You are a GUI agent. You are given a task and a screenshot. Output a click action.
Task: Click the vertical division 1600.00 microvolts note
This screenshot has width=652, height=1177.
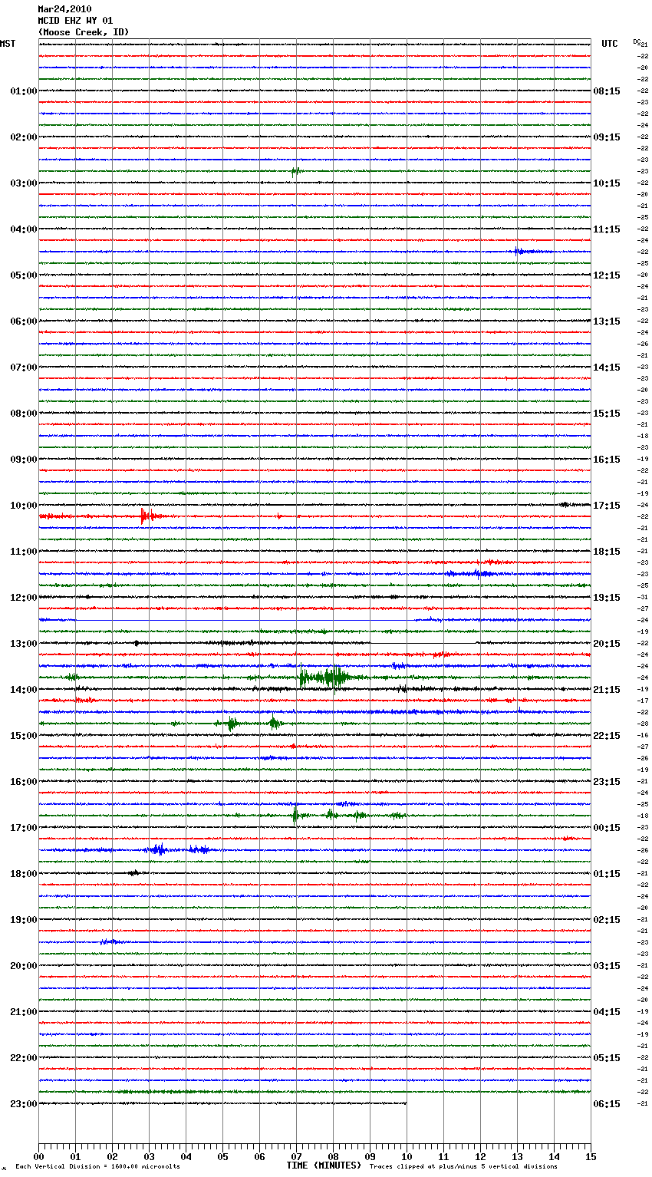97,1167
